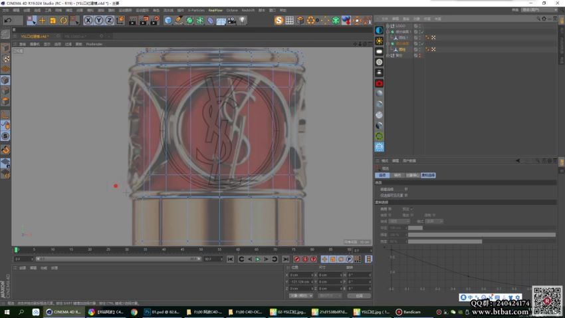Toggle visibility dots of the LOGO object
This screenshot has height=318, width=565.
(419, 26)
